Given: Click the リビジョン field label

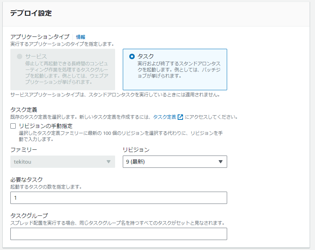Looking at the screenshot, I should click(x=136, y=150).
